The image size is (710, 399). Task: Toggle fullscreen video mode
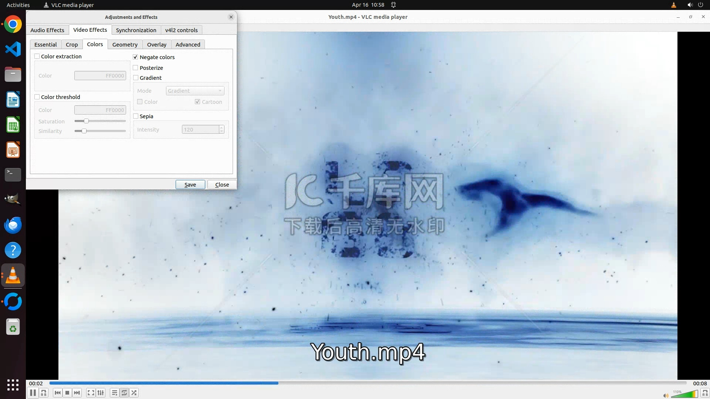point(91,393)
